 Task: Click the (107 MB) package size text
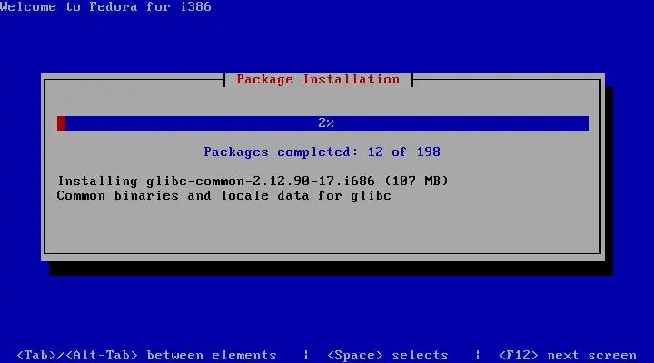(416, 181)
